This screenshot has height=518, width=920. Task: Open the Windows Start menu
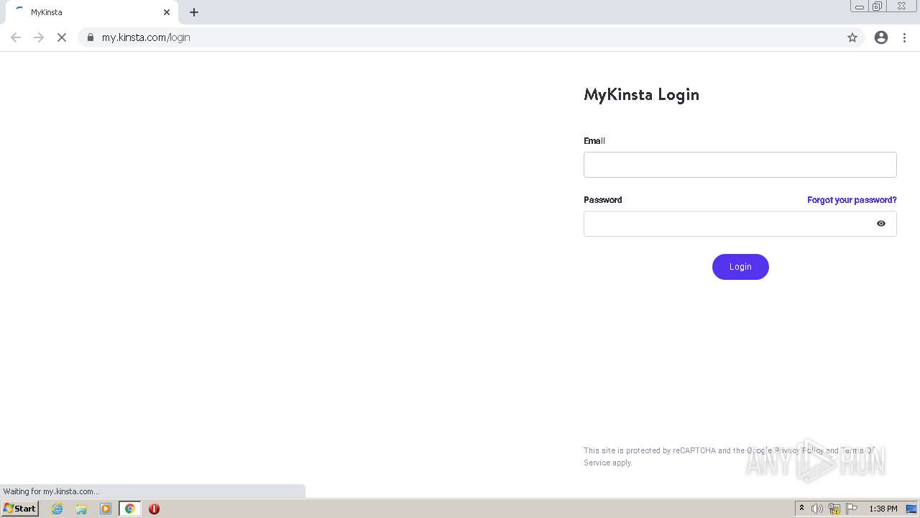click(x=20, y=509)
